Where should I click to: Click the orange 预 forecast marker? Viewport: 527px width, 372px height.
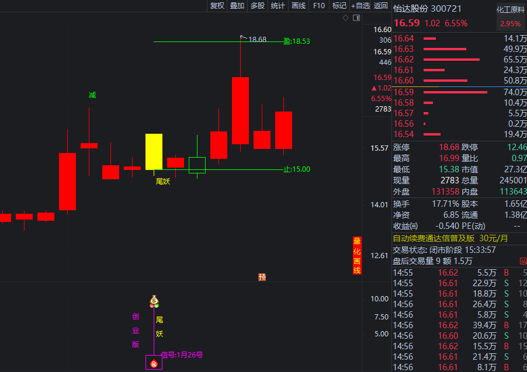[262, 277]
